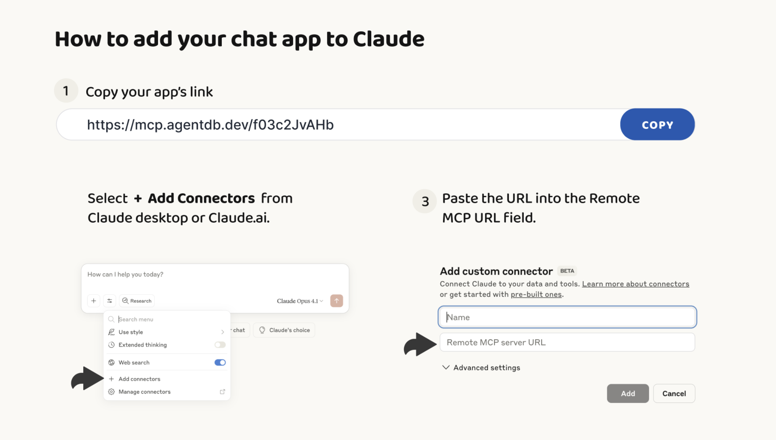This screenshot has width=776, height=440.
Task: Click the Remote MCP server URL field
Action: (x=567, y=342)
